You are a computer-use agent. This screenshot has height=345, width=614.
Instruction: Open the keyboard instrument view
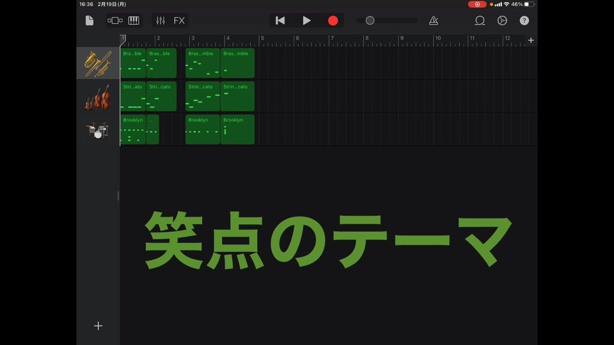134,20
